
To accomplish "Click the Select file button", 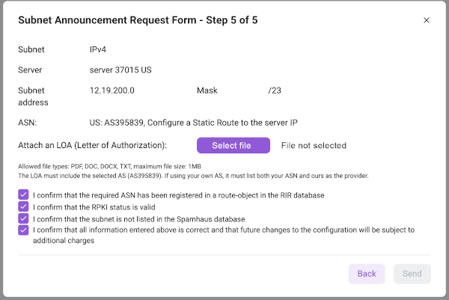I will pyautogui.click(x=233, y=145).
